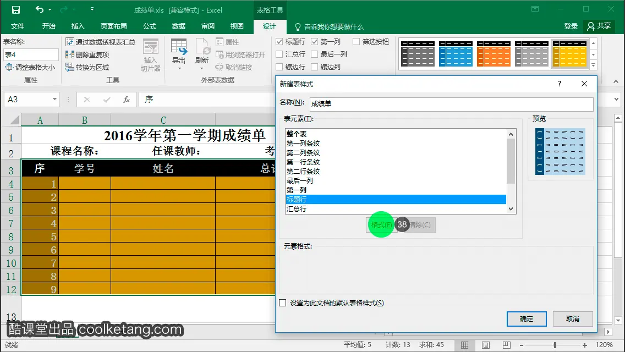Click Sign in (登录) link
Viewport: 625px width, 352px height.
[571, 26]
